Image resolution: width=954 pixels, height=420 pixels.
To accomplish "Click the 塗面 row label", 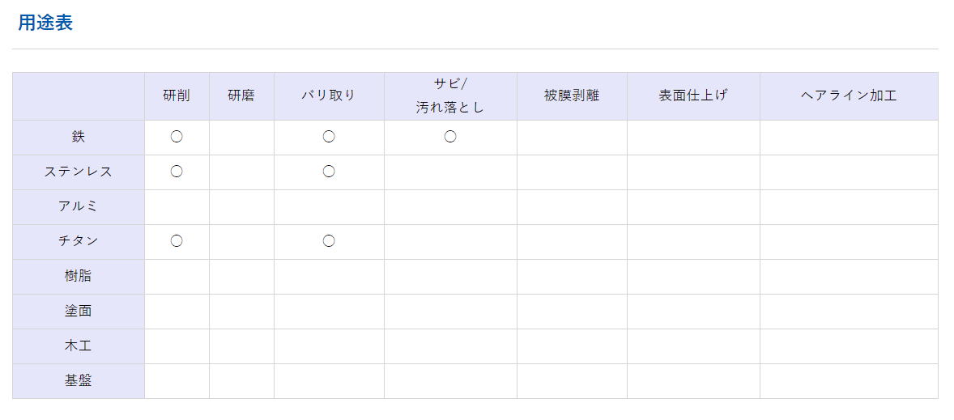I will 79,312.
